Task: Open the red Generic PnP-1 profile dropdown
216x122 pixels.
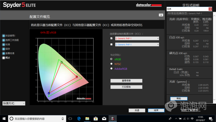Action: pyautogui.click(x=137, y=38)
